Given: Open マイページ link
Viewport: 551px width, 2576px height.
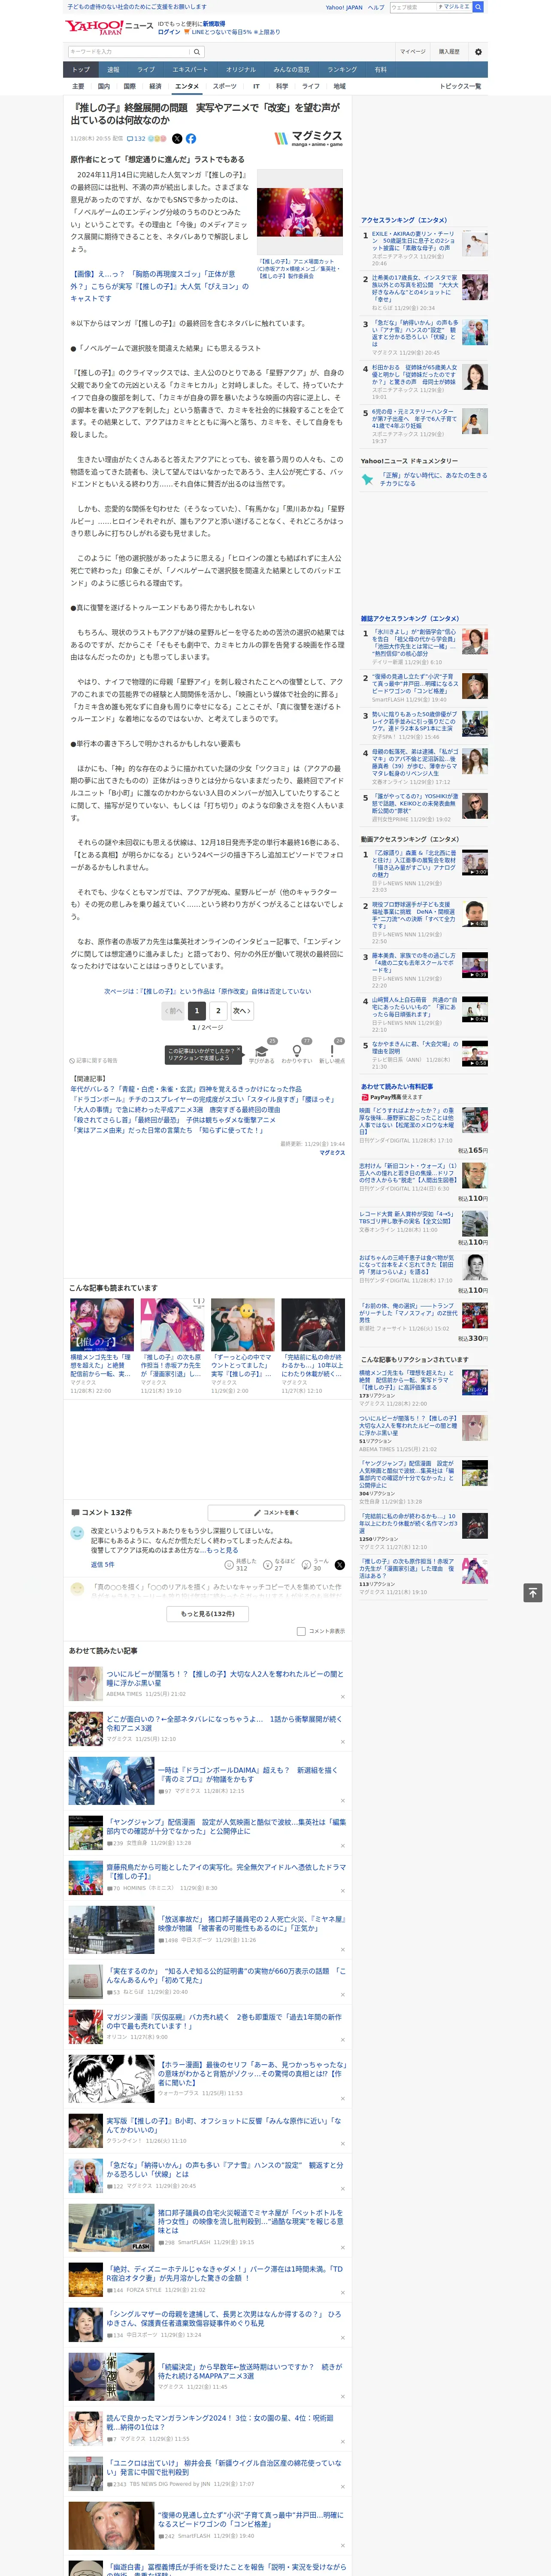Looking at the screenshot, I should pyautogui.click(x=412, y=52).
